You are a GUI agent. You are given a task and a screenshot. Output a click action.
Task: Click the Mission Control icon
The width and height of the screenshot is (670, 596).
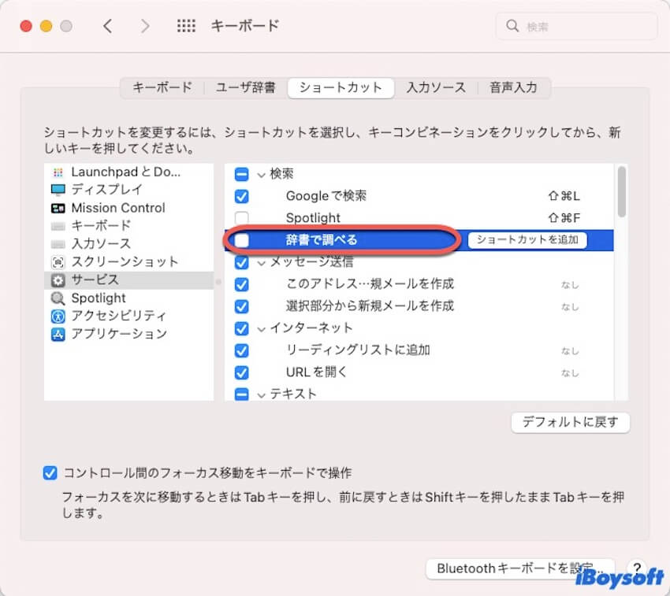[58, 208]
